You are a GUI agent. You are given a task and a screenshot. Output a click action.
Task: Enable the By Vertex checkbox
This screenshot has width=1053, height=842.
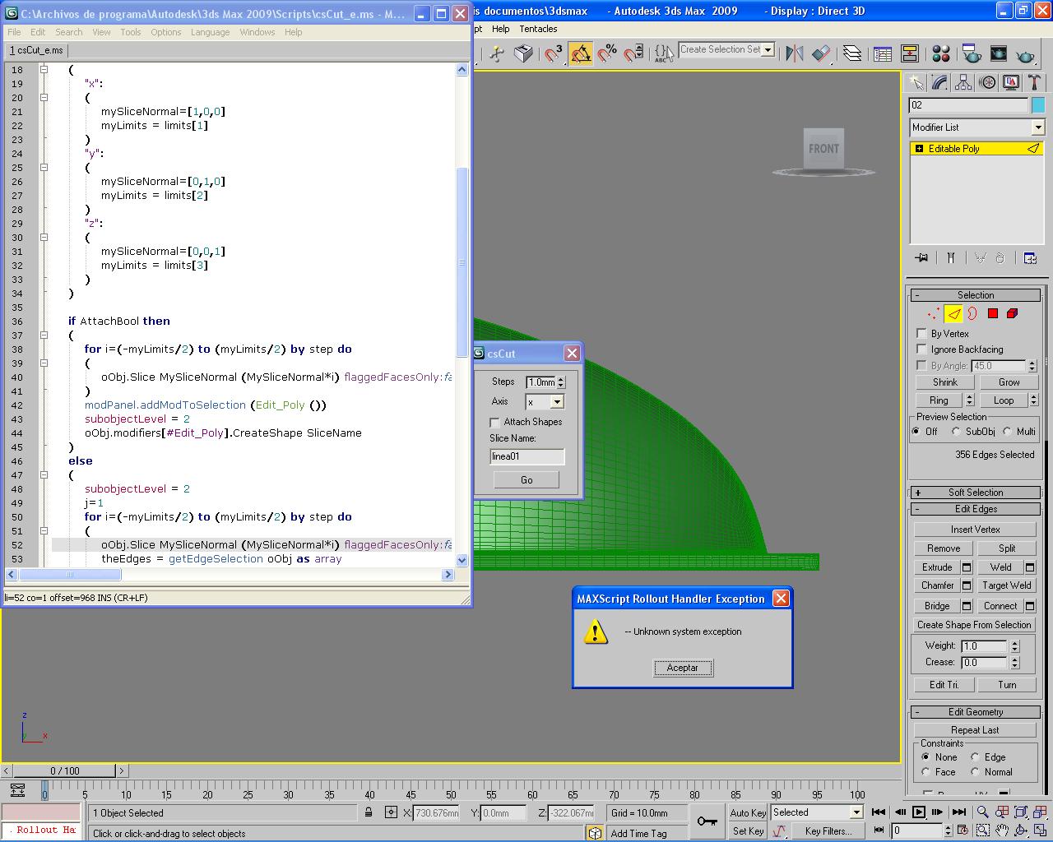point(921,334)
